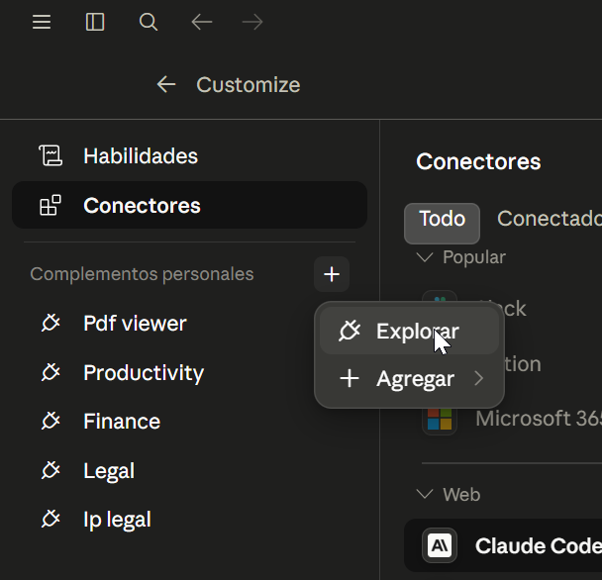The height and width of the screenshot is (580, 602).
Task: Click the plug icon next to Pdf viewer
Action: [x=50, y=323]
